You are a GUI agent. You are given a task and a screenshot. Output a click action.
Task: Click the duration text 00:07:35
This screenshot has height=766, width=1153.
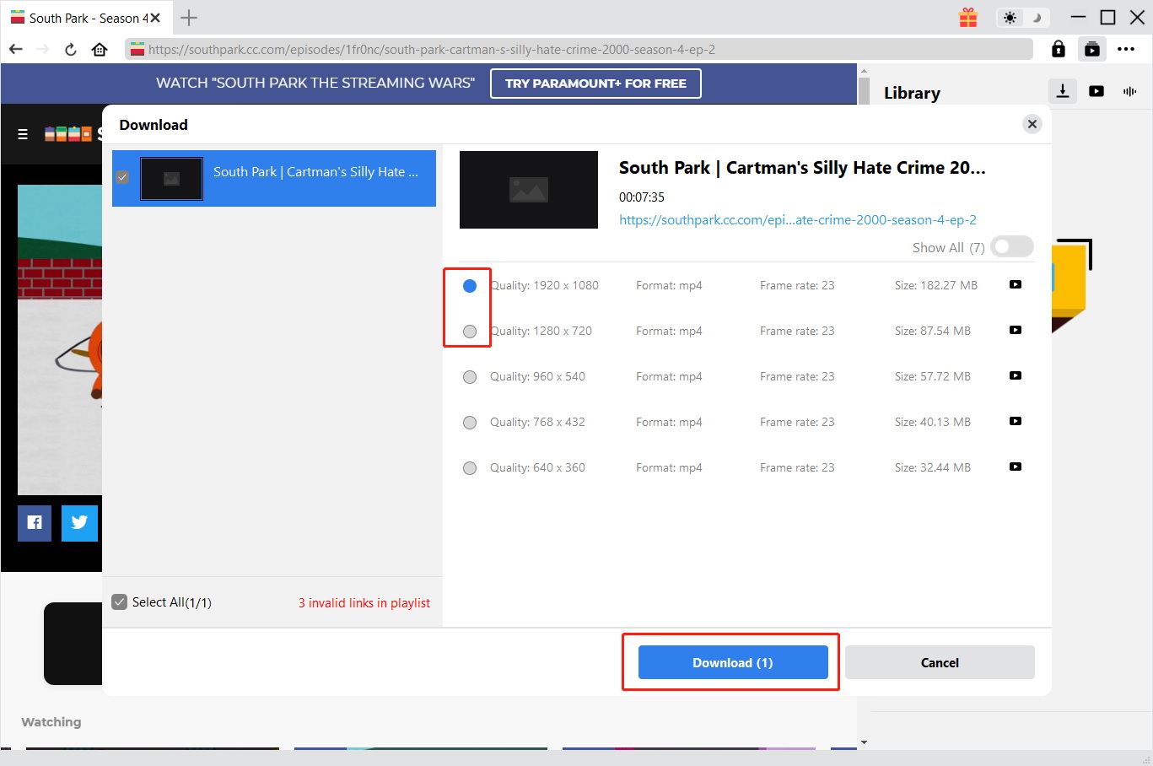pyautogui.click(x=642, y=197)
